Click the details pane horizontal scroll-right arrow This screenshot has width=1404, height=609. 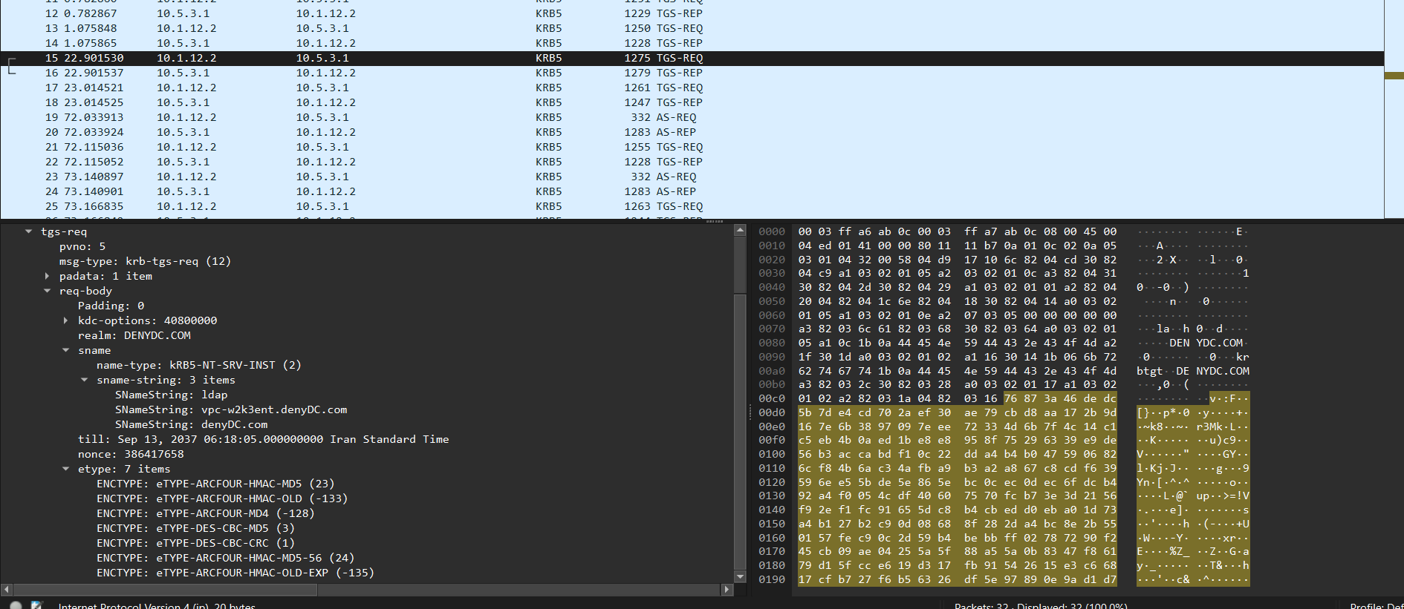click(x=727, y=590)
